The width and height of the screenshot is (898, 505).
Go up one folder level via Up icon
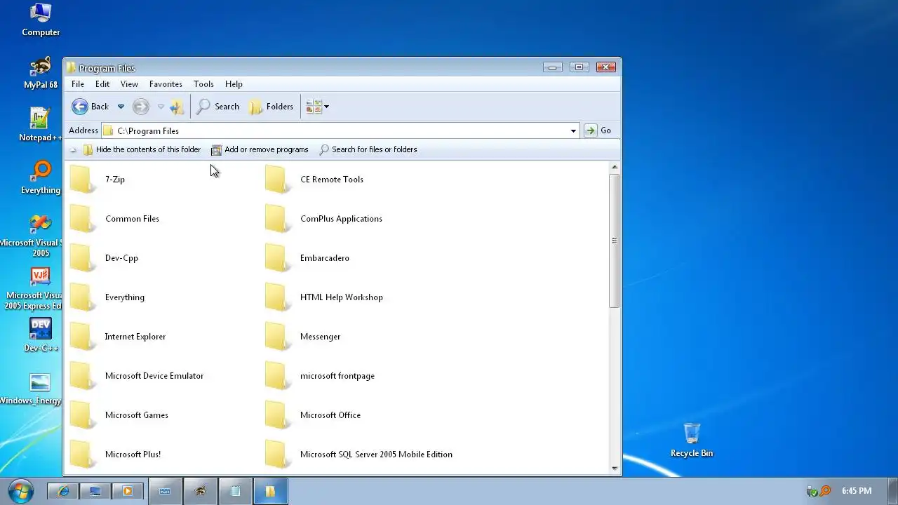coord(177,107)
